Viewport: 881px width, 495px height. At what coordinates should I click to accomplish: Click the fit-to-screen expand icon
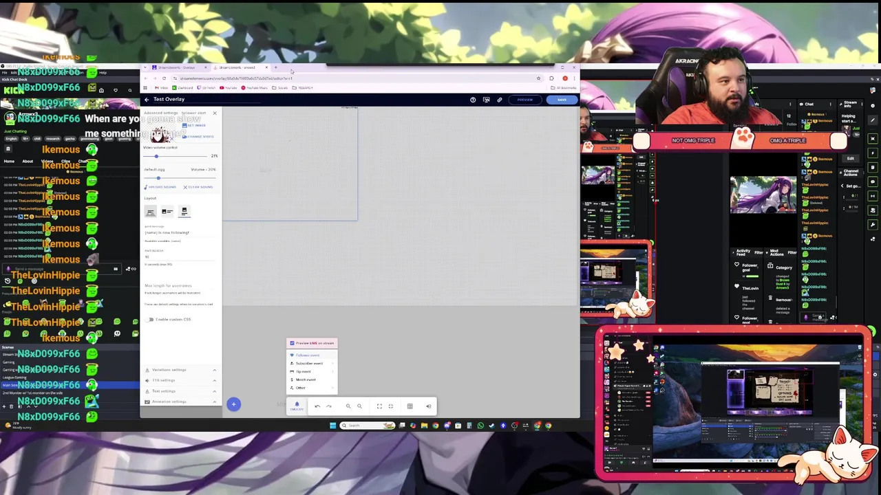(379, 406)
